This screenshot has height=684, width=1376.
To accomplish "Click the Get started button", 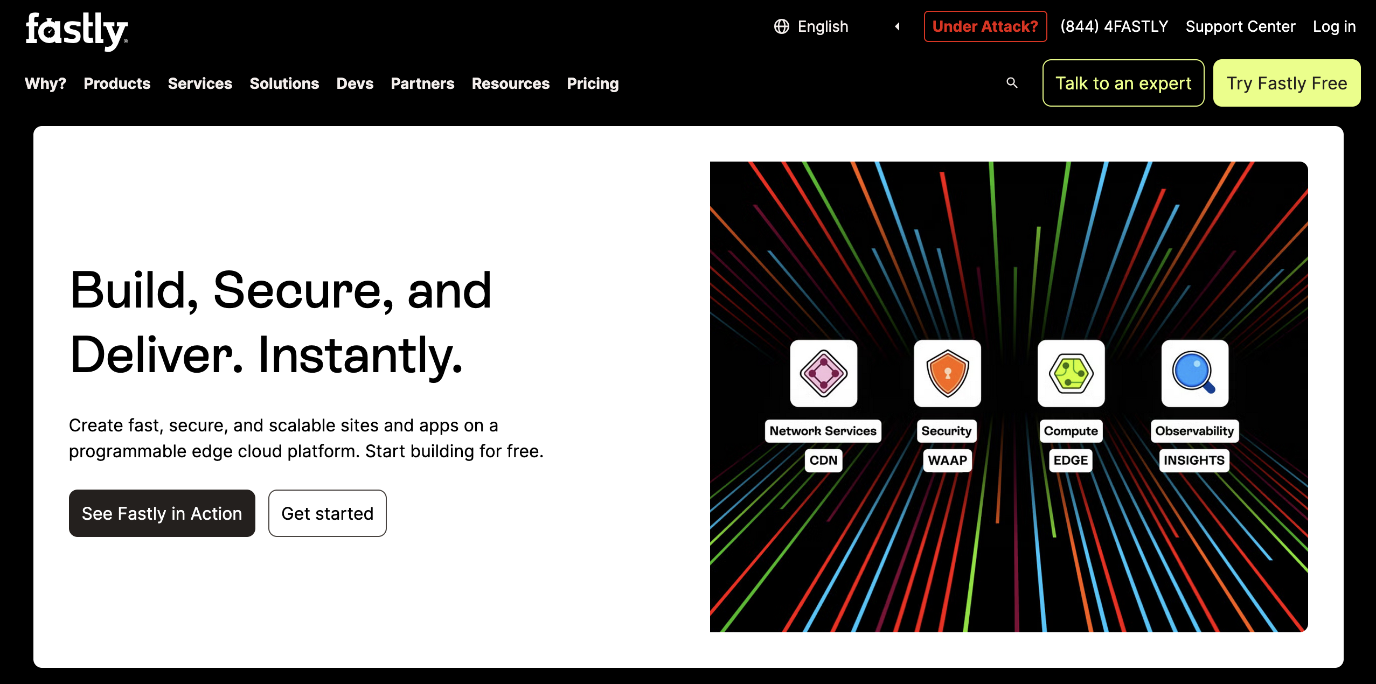I will pyautogui.click(x=327, y=513).
